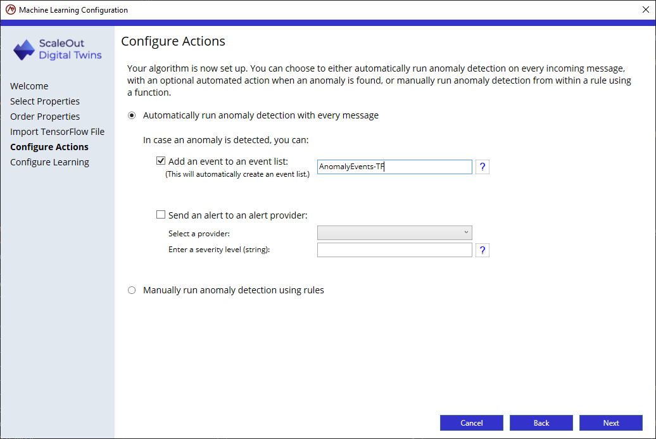Screen dimensions: 656x439
Task: Click the Next button
Action: 611,423
